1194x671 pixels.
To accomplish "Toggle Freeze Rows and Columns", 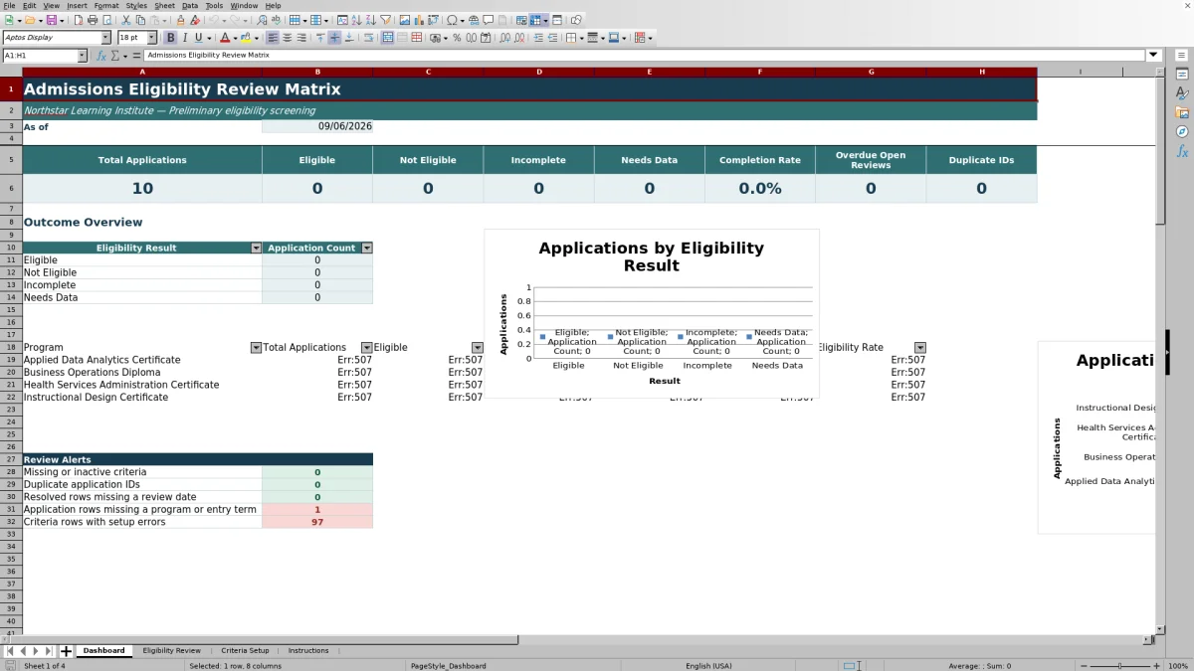I will pyautogui.click(x=535, y=20).
